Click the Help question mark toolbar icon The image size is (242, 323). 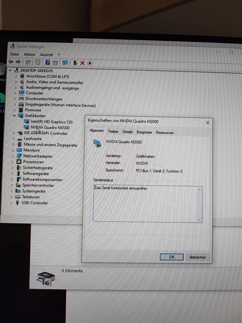(x=48, y=63)
